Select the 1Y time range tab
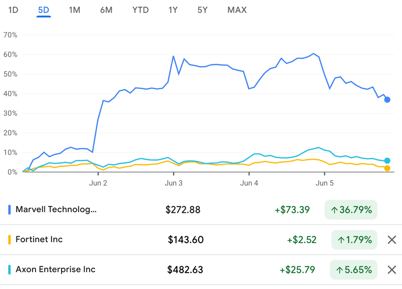The width and height of the screenshot is (402, 289). click(173, 10)
